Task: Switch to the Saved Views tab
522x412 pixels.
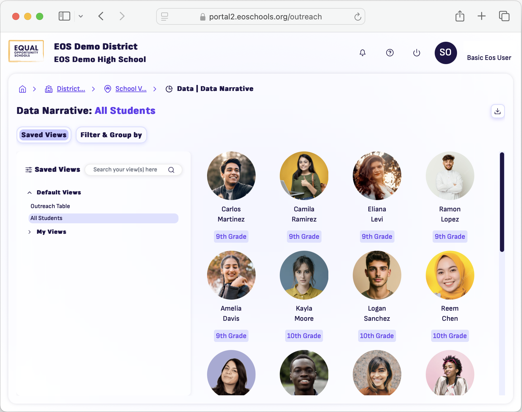Action: pyautogui.click(x=44, y=135)
